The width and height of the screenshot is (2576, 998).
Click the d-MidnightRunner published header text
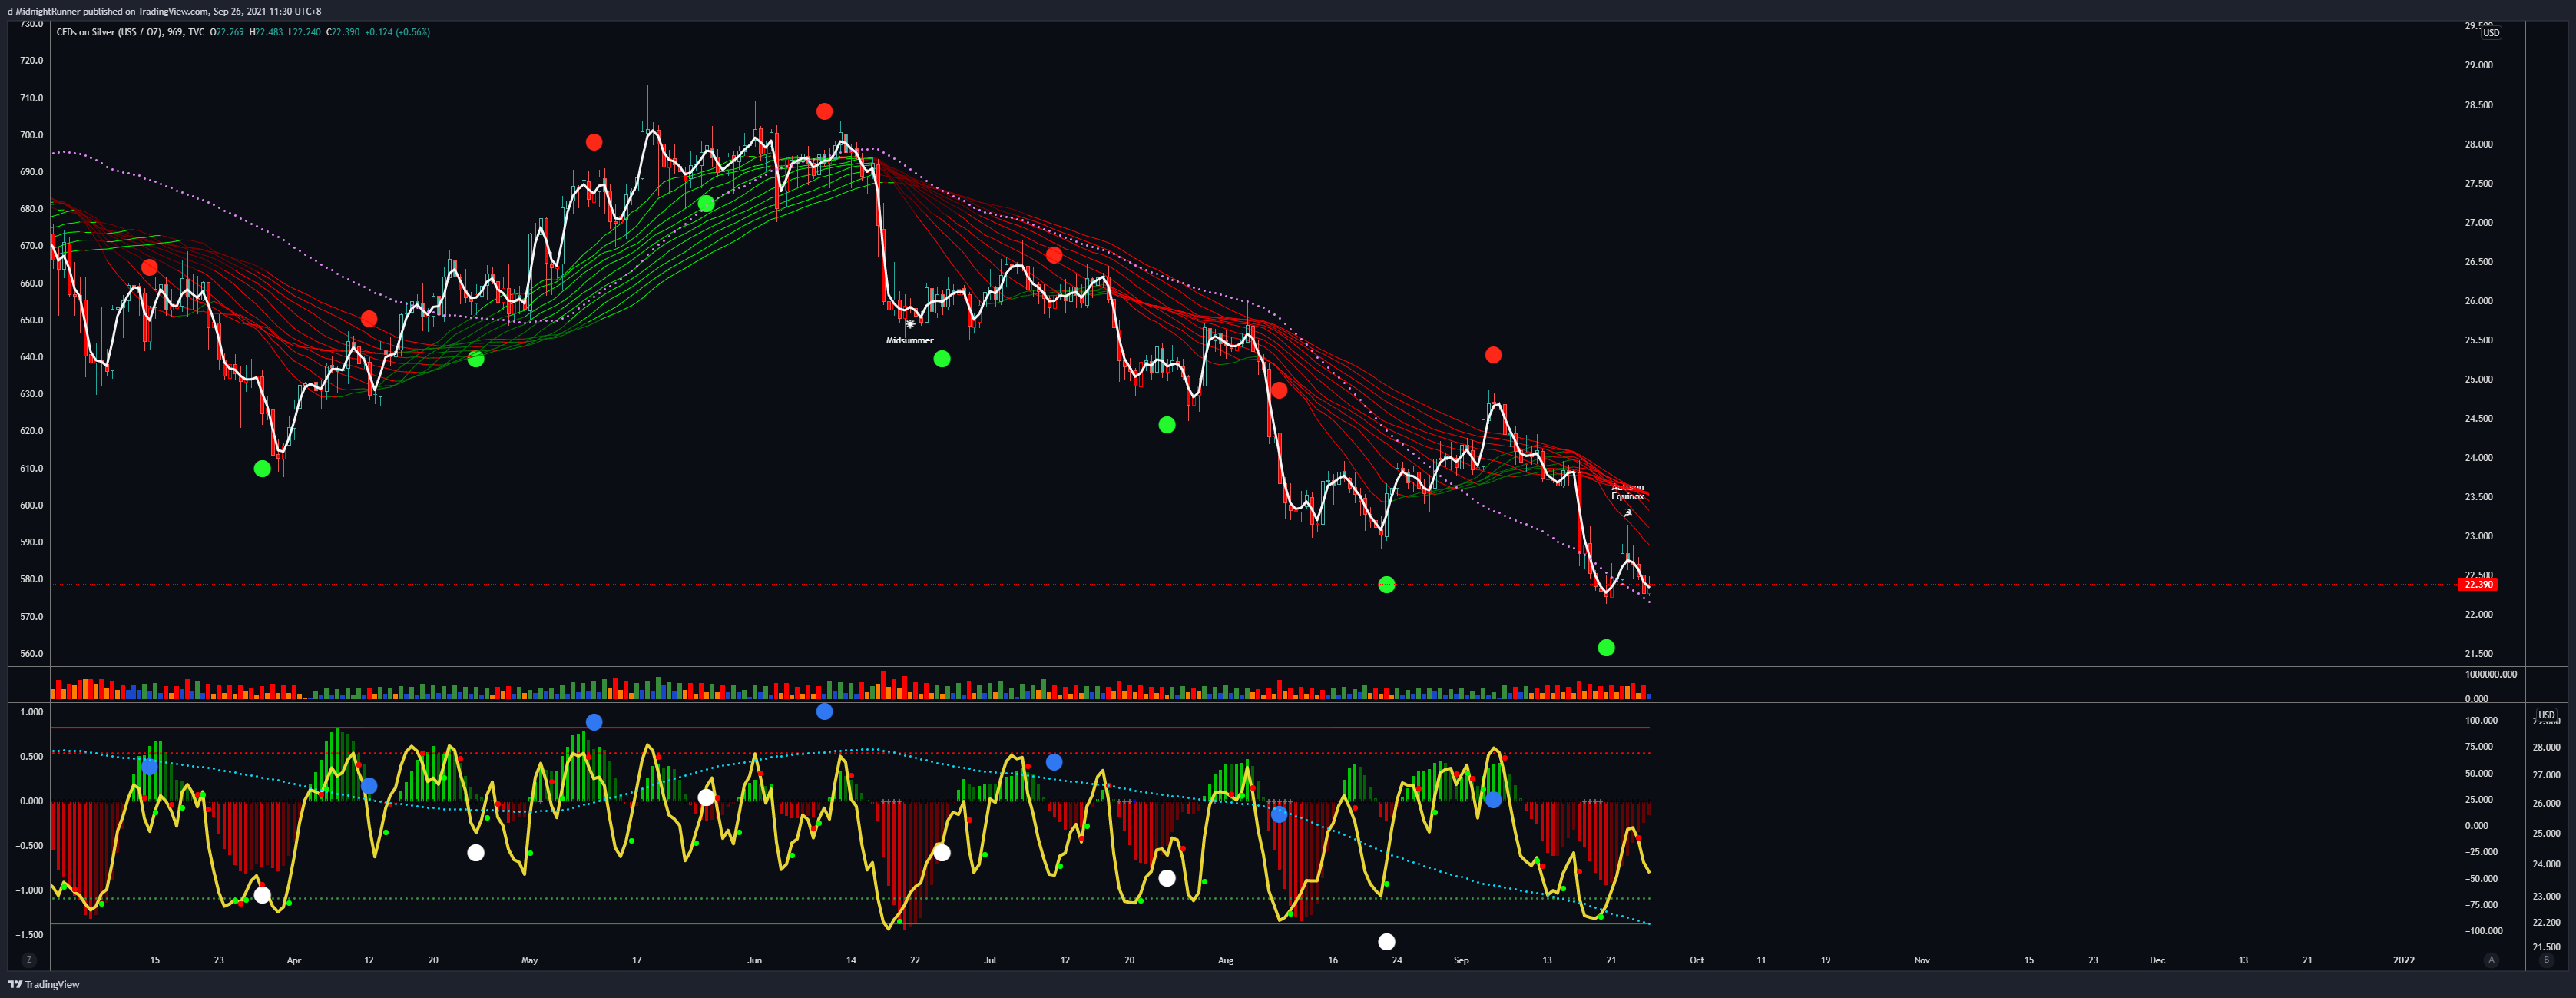(164, 11)
